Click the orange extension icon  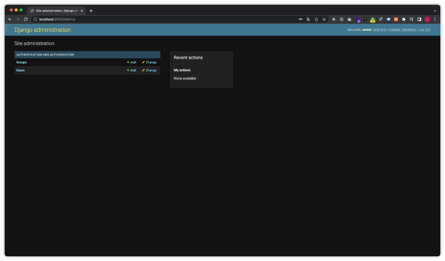tap(396, 19)
